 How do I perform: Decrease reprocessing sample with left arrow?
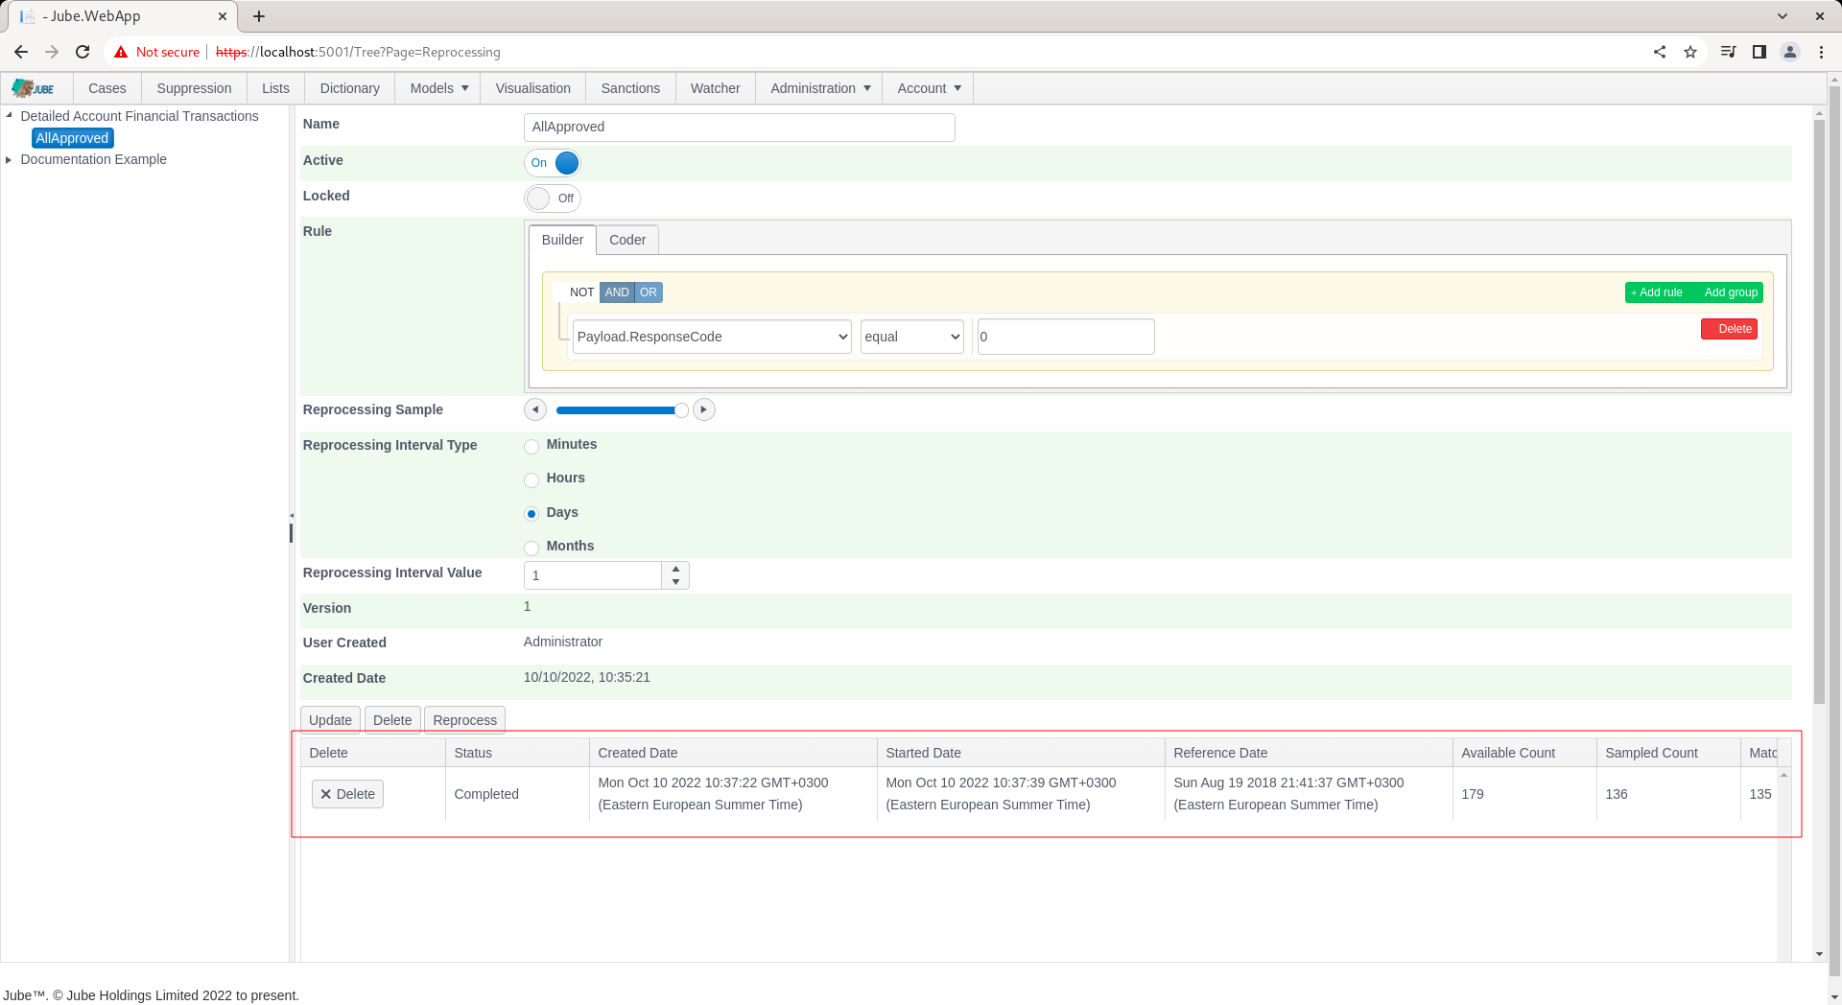[x=535, y=409]
